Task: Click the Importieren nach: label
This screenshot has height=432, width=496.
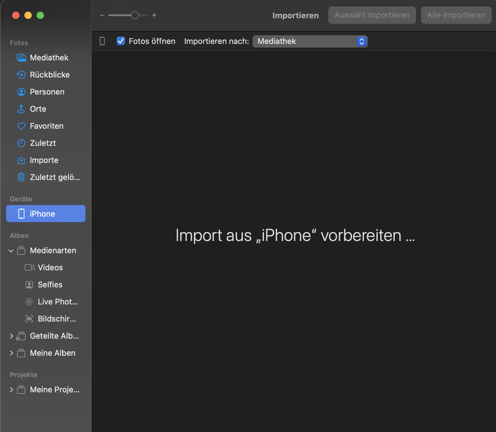Action: pos(217,41)
